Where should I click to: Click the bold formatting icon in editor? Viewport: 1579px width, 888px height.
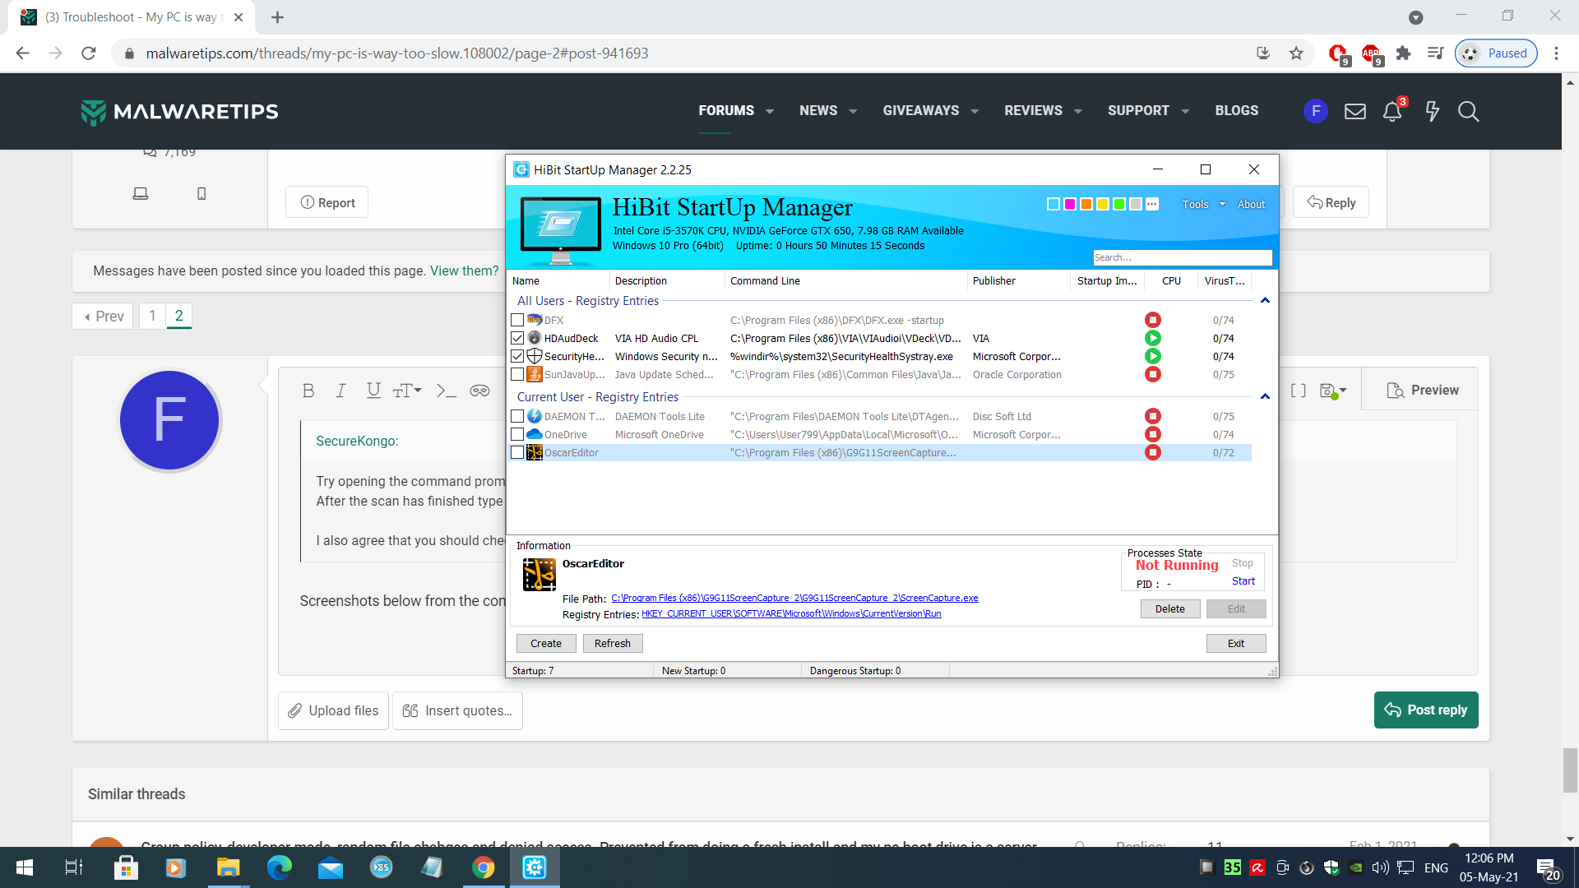coord(308,391)
